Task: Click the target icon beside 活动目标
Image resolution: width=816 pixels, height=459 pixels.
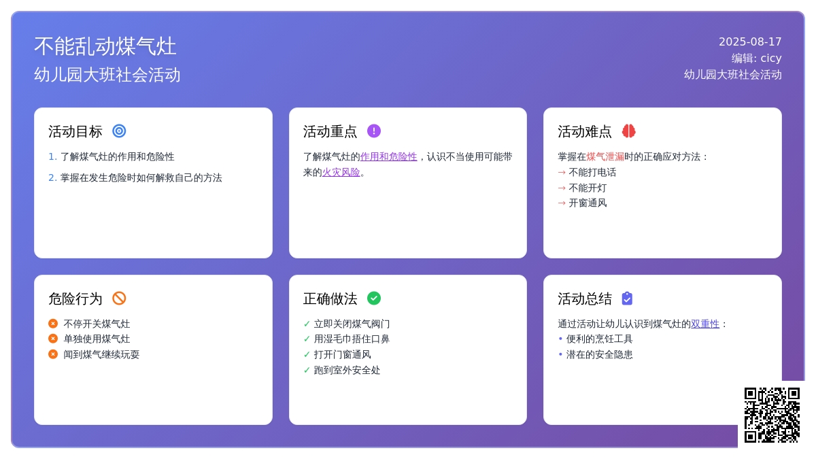Action: click(119, 131)
